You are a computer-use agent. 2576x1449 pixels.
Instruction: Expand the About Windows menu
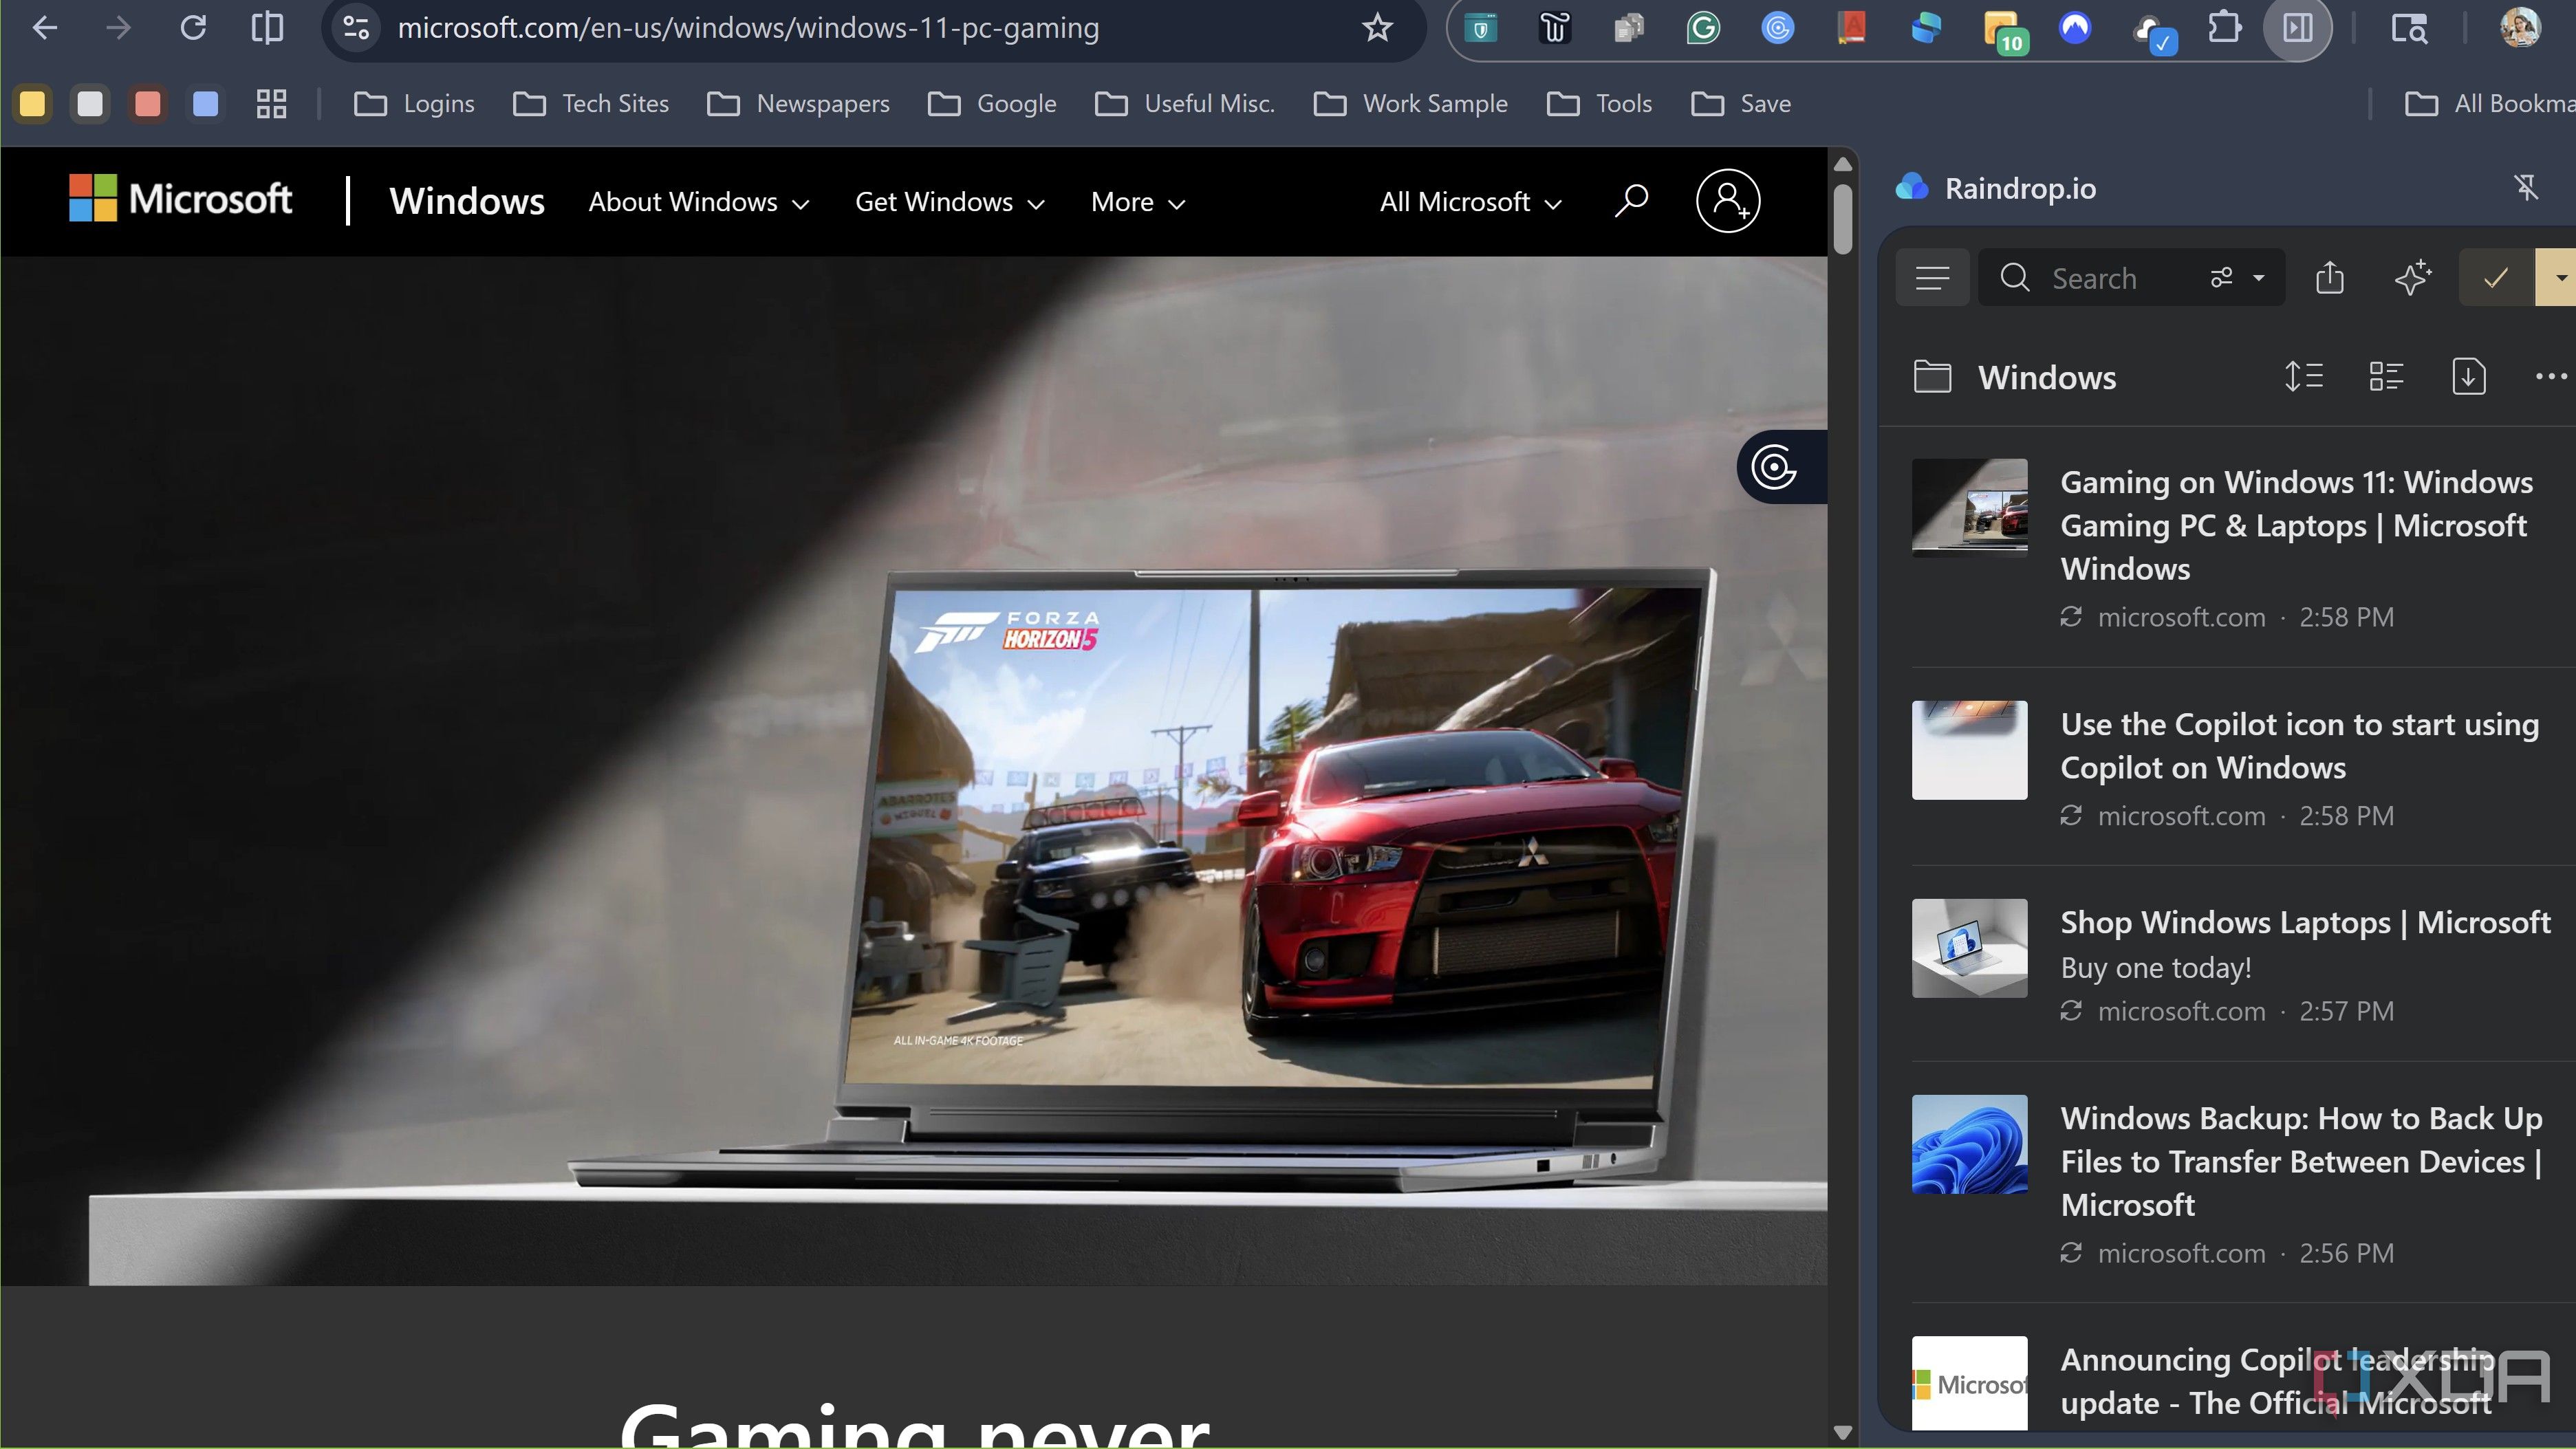(699, 202)
